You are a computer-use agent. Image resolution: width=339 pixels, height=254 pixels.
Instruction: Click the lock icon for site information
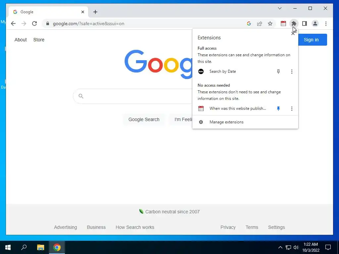click(x=48, y=23)
